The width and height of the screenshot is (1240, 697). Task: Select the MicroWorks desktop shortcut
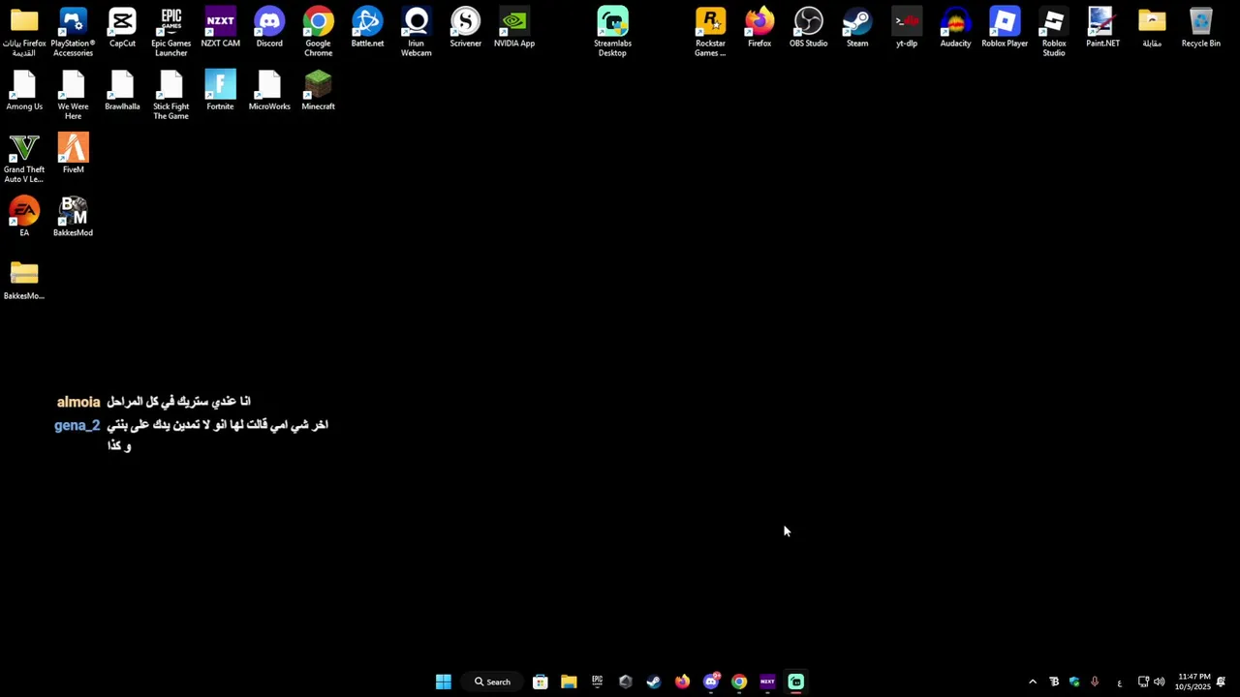tap(269, 91)
